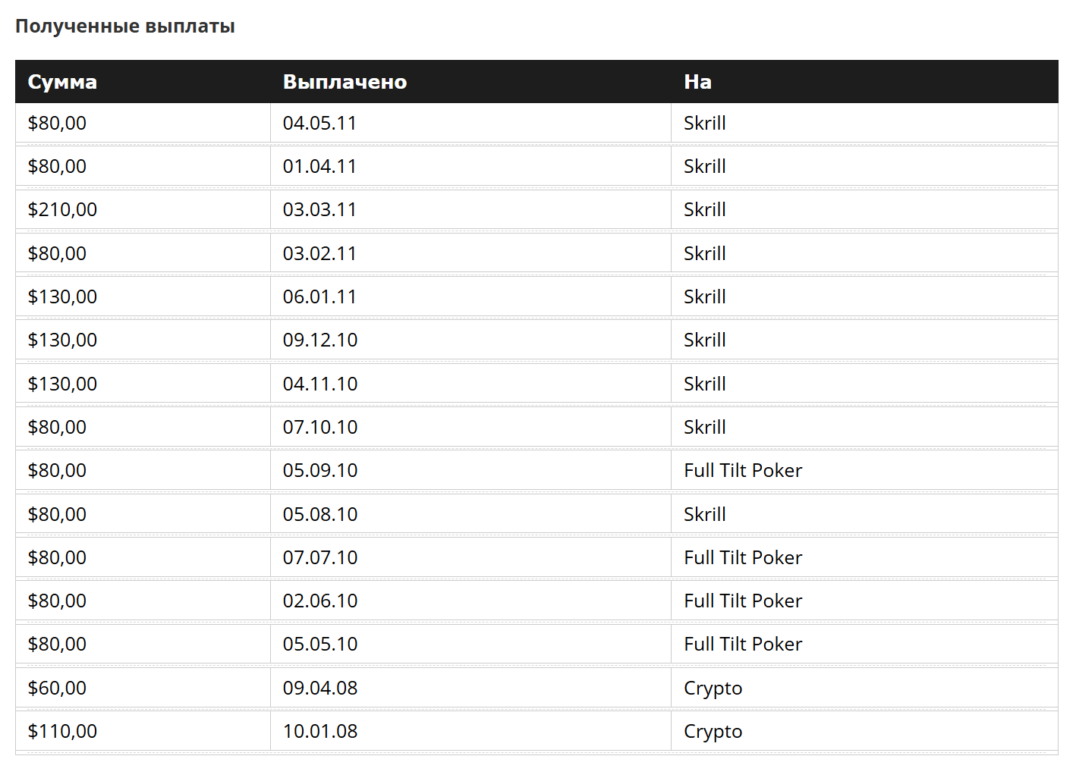Click the Выплачено column header
The image size is (1076, 778).
click(x=470, y=82)
